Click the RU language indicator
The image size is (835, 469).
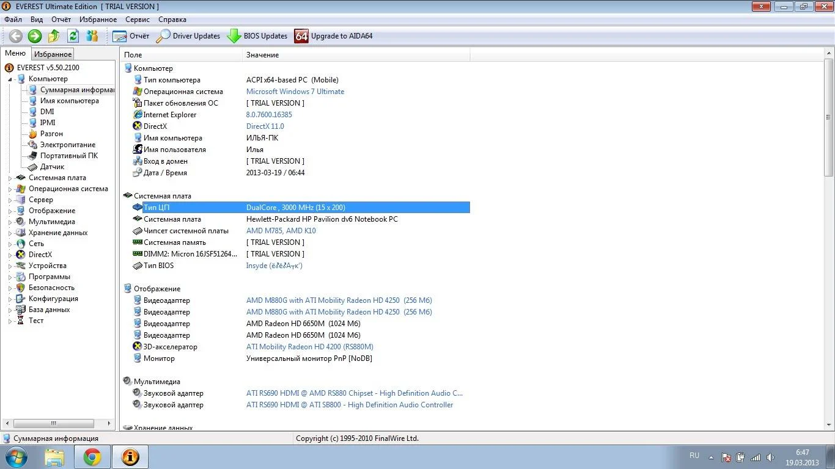(694, 456)
